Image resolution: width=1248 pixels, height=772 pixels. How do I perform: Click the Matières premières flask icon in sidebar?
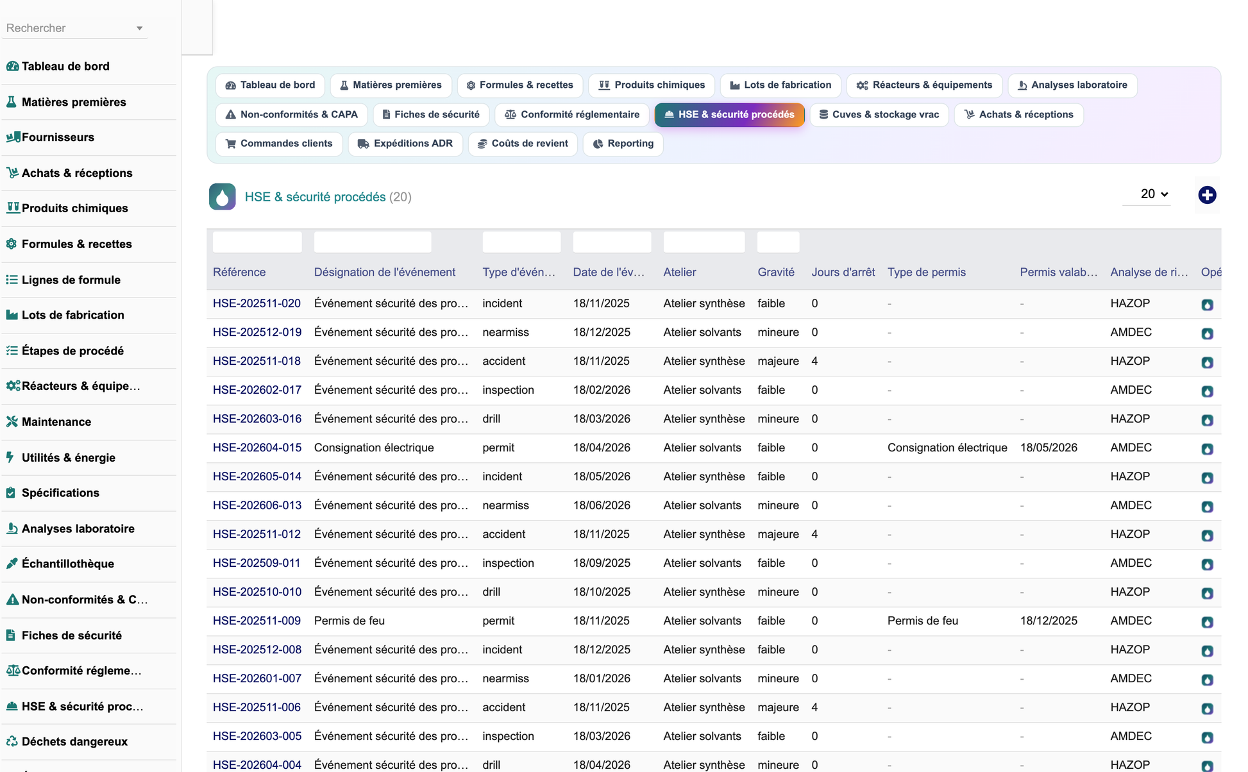[12, 102]
